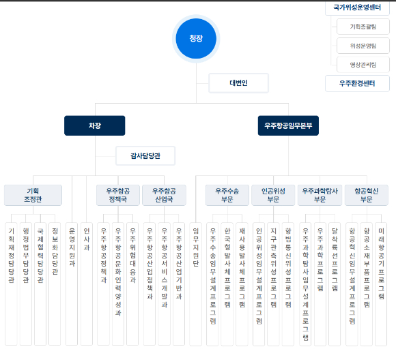Open the 우주항공산업기반과 vertical box
This screenshot has height=349, width=396.
coord(179,284)
